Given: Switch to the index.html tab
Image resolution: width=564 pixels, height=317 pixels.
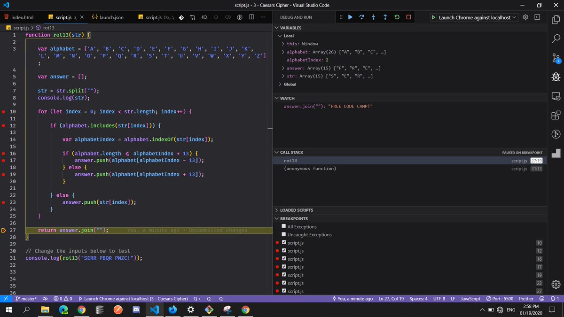Looking at the screenshot, I should tap(22, 17).
